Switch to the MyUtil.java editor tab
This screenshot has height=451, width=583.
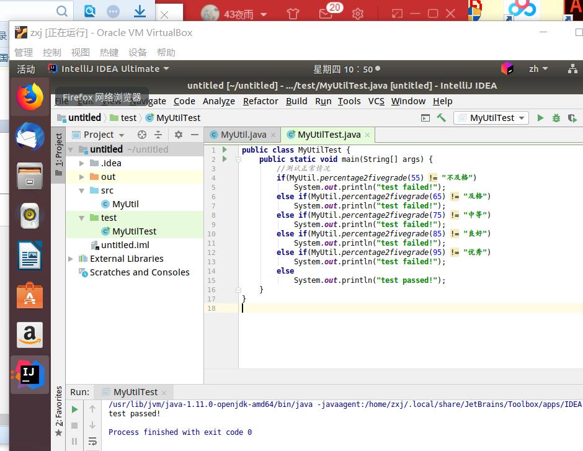click(x=243, y=135)
